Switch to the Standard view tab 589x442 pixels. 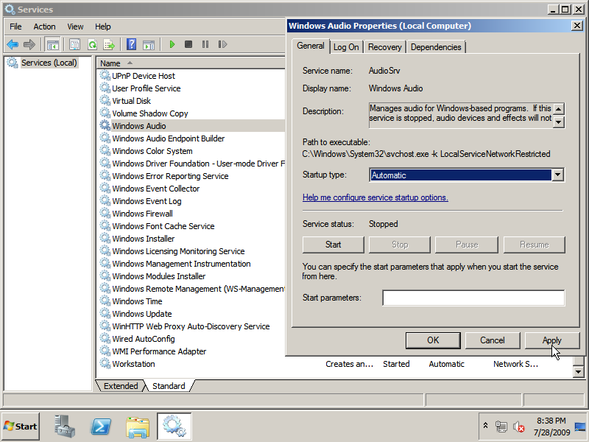point(169,386)
